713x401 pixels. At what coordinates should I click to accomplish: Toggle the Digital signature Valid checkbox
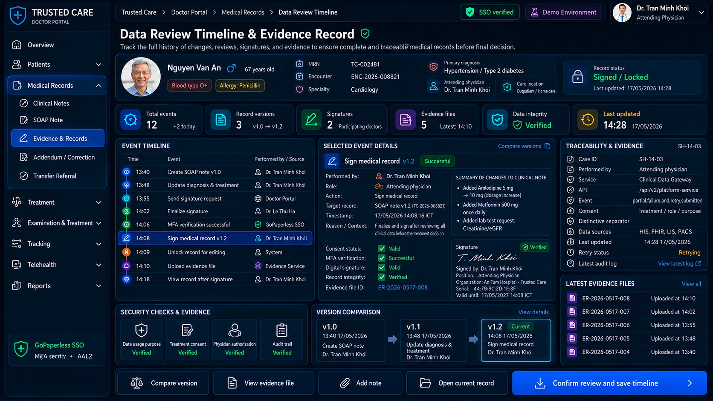pos(382,268)
